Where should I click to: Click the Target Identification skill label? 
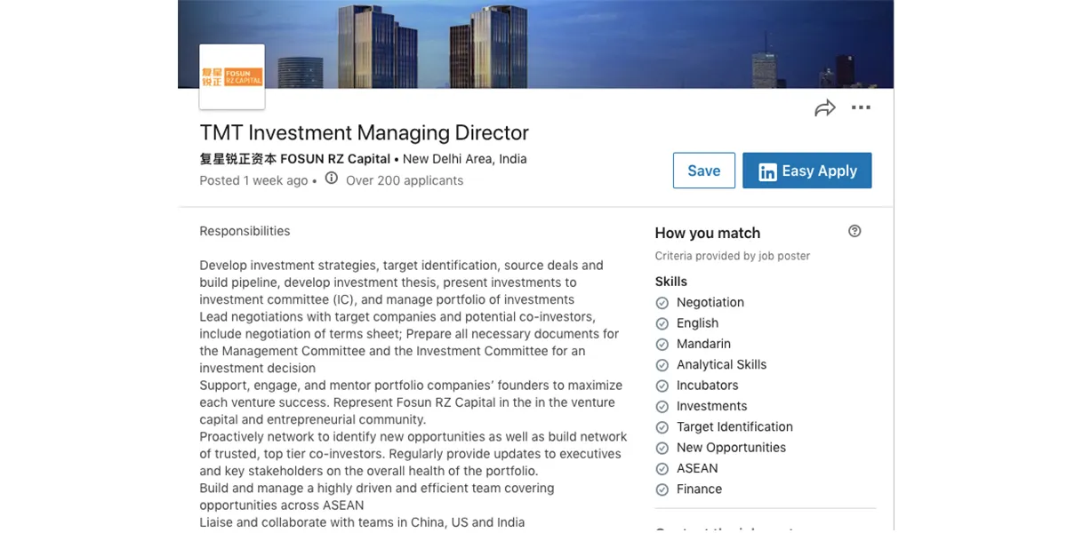734,426
